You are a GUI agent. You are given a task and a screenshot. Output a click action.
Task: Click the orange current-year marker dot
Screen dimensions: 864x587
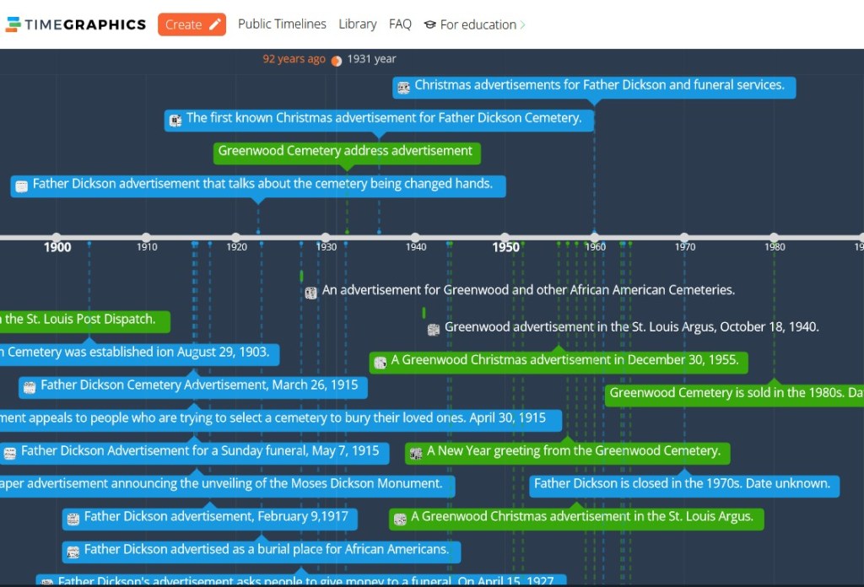(336, 61)
